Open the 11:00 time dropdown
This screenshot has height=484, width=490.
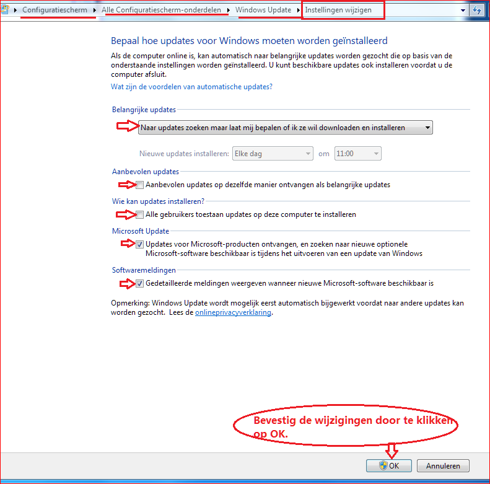pyautogui.click(x=357, y=154)
